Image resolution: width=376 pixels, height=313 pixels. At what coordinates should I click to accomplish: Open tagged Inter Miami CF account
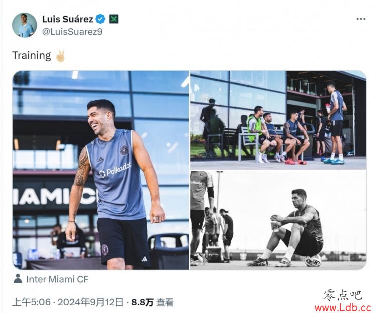(x=57, y=279)
